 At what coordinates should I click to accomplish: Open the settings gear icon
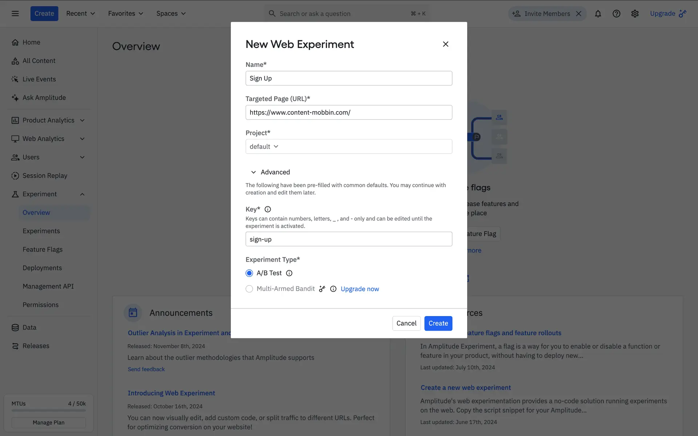click(635, 14)
